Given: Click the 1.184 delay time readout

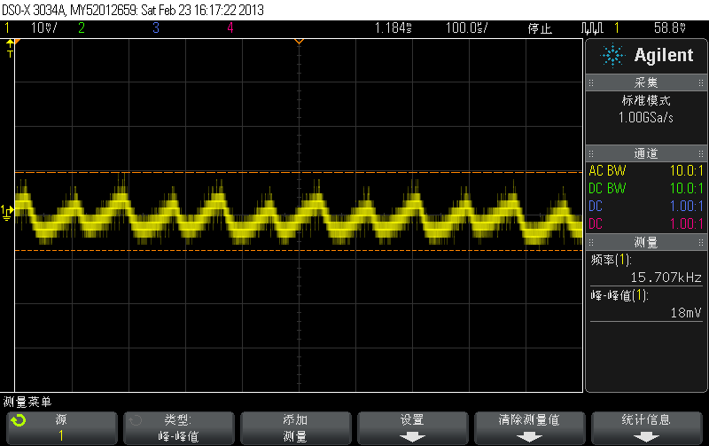Looking at the screenshot, I should [393, 28].
